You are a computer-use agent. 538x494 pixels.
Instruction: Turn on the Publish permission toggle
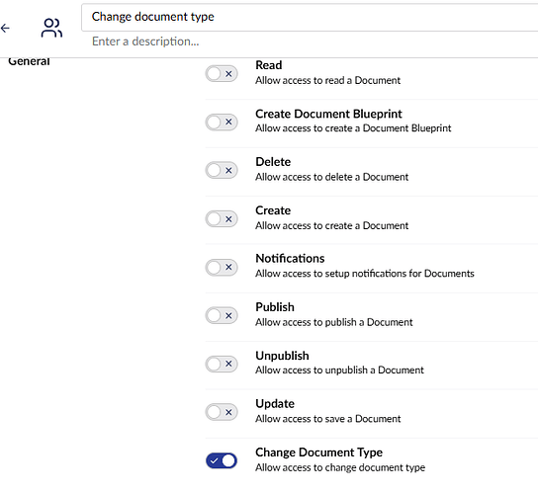222,316
